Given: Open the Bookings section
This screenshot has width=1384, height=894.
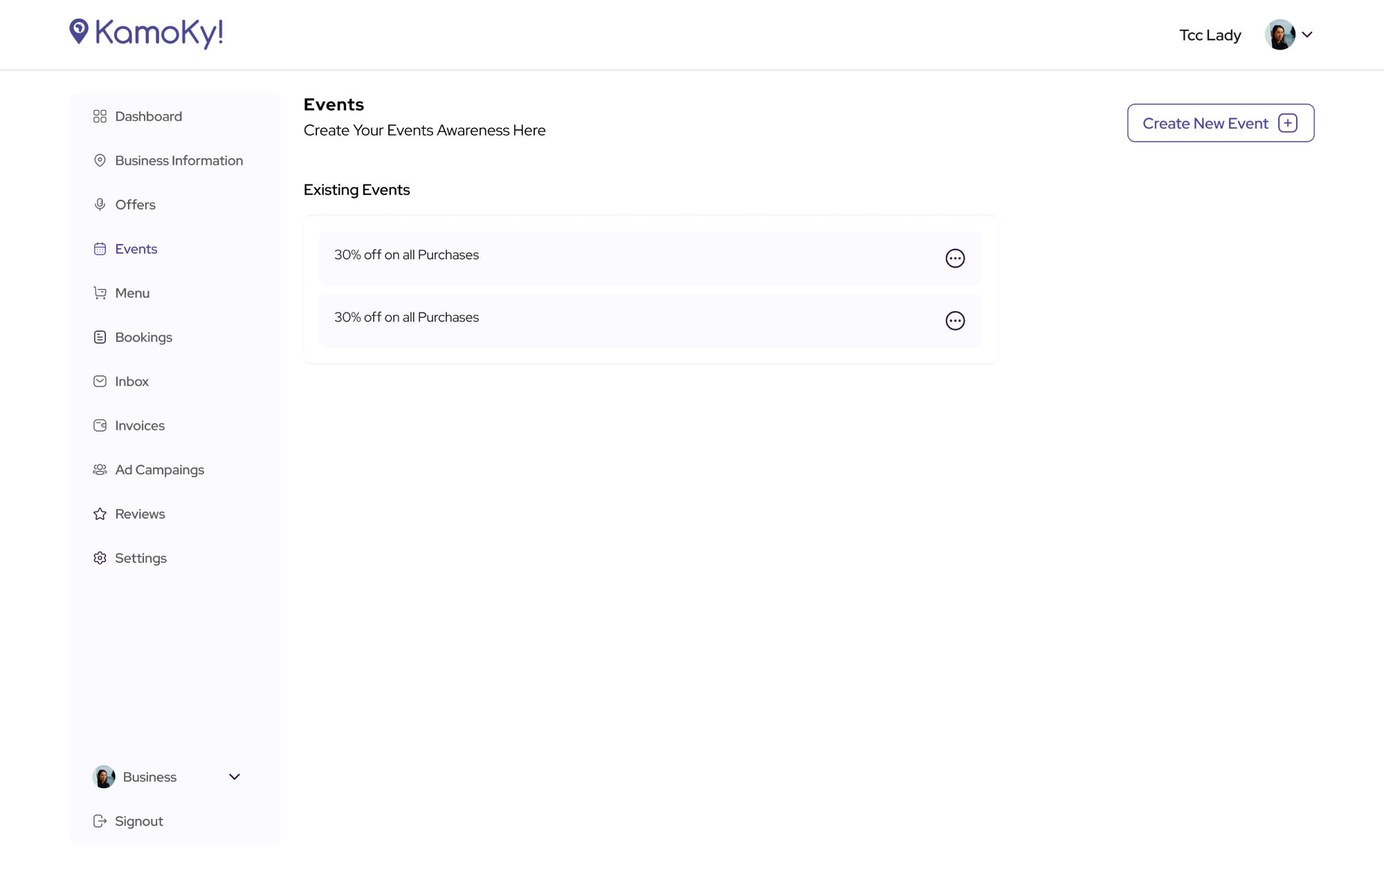Looking at the screenshot, I should click(143, 337).
